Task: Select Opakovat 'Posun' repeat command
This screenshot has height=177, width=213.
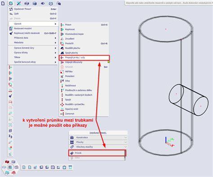Action: (33, 9)
